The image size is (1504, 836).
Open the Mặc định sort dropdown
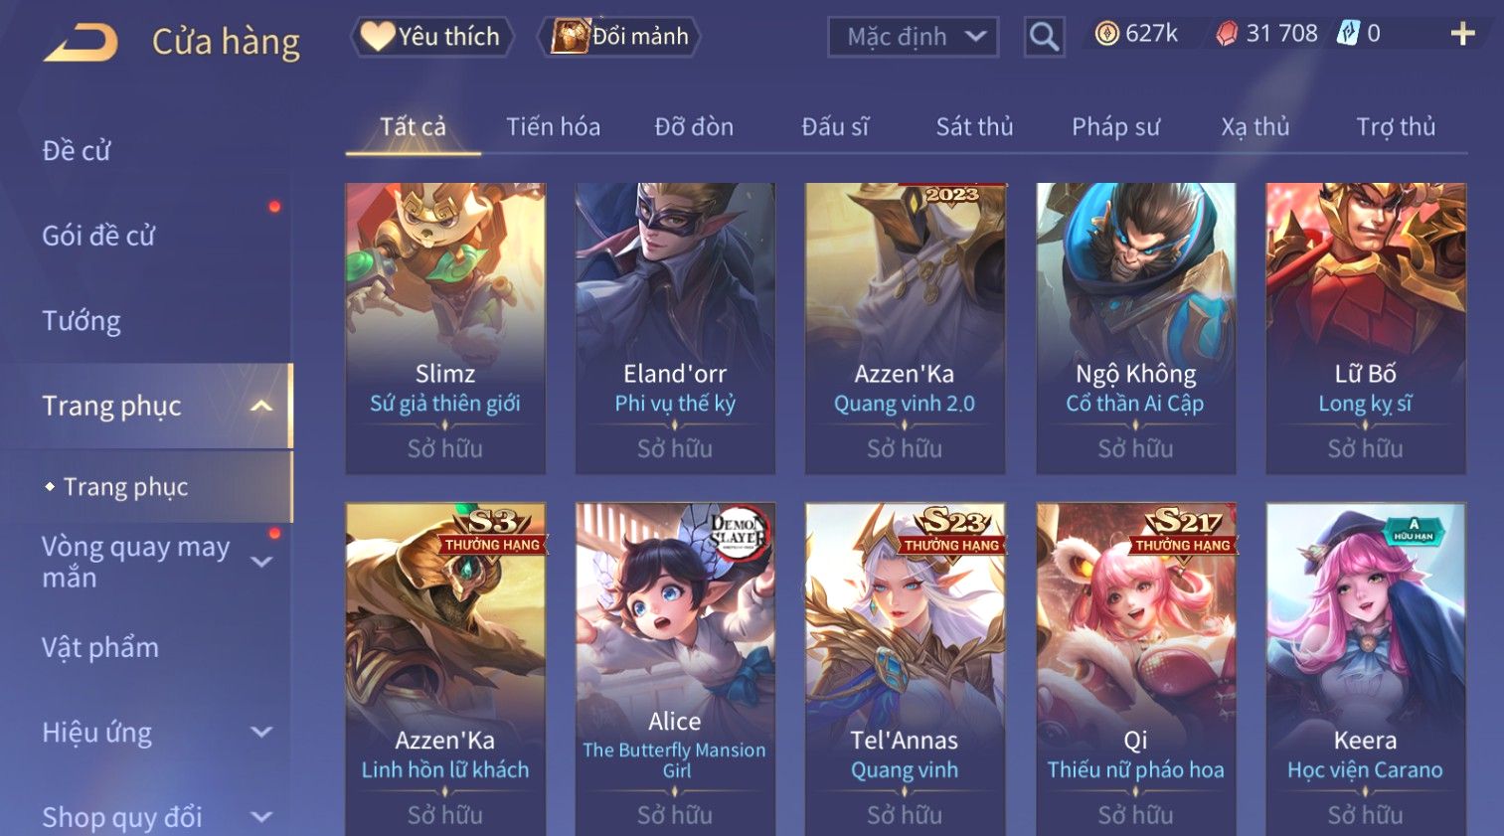(x=913, y=37)
